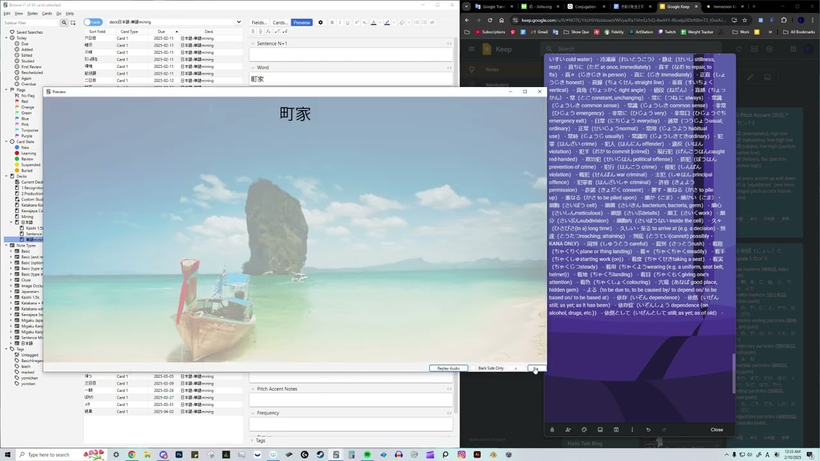Open Keep note more options menu
820x461 pixels.
tap(632, 430)
